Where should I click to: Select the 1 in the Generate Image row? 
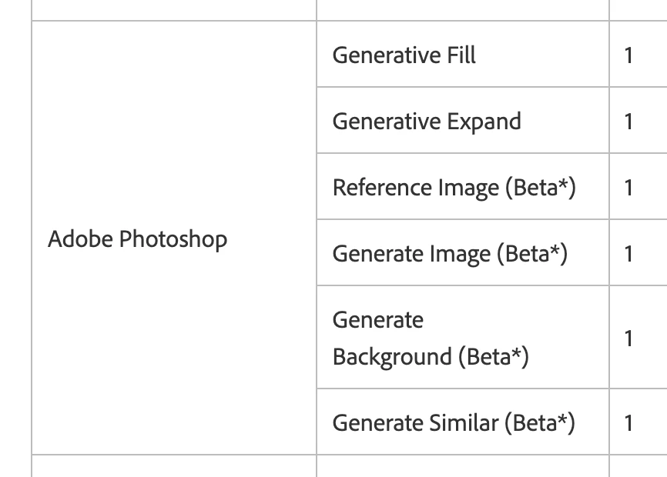pos(628,255)
